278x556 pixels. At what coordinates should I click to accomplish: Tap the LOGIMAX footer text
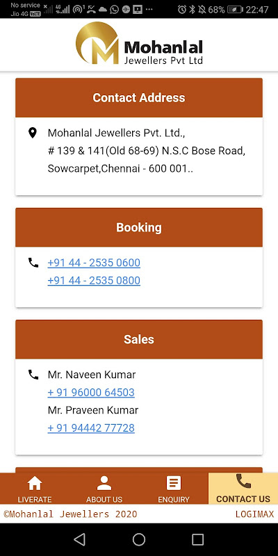[x=254, y=514]
